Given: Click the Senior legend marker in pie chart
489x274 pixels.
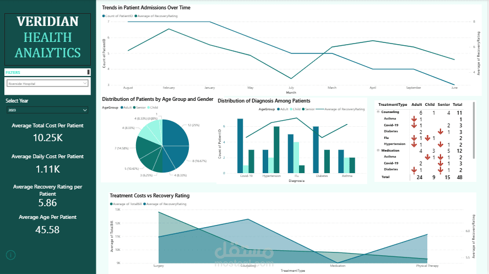Looking at the screenshot, I should pos(134,108).
